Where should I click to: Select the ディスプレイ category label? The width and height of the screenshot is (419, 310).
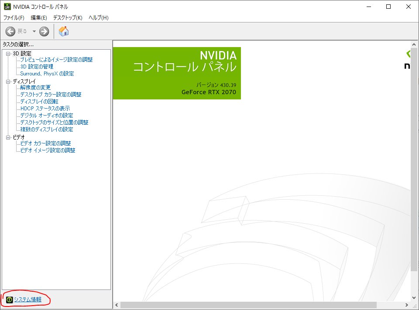click(x=24, y=81)
